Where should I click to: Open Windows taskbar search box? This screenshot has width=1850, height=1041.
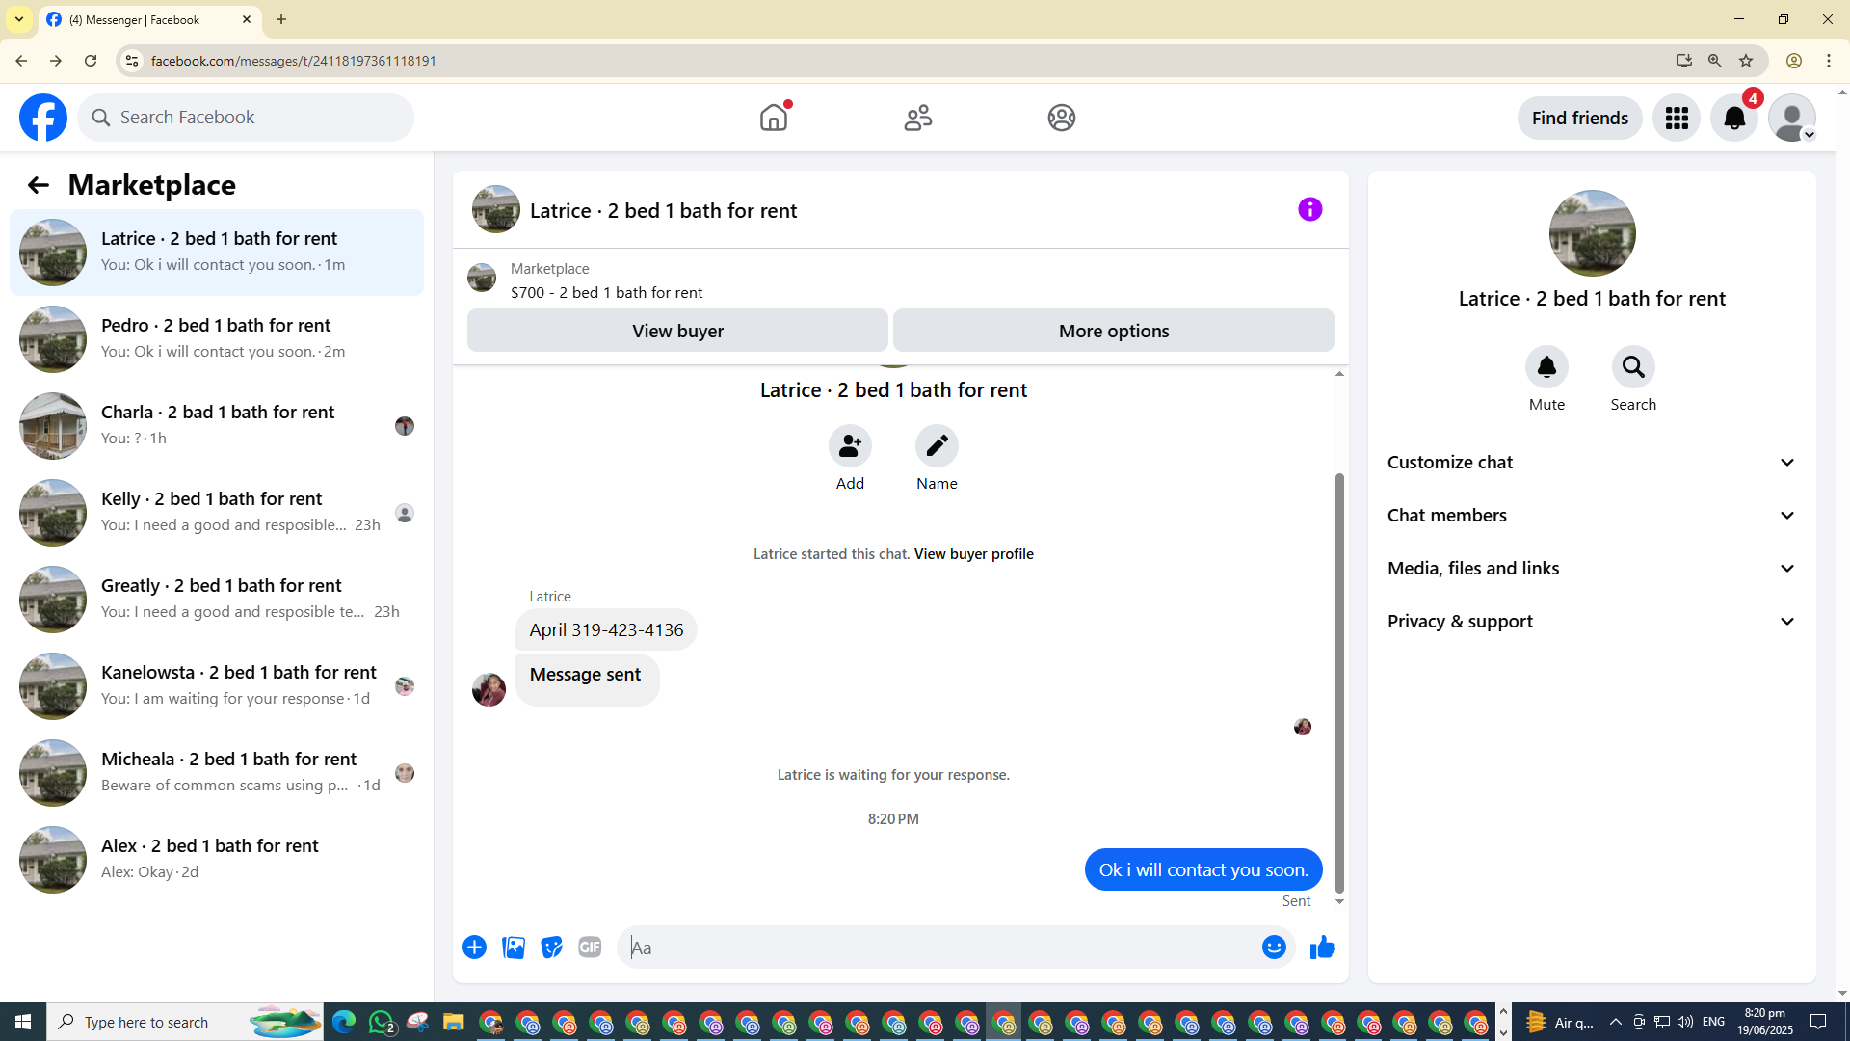pyautogui.click(x=185, y=1022)
